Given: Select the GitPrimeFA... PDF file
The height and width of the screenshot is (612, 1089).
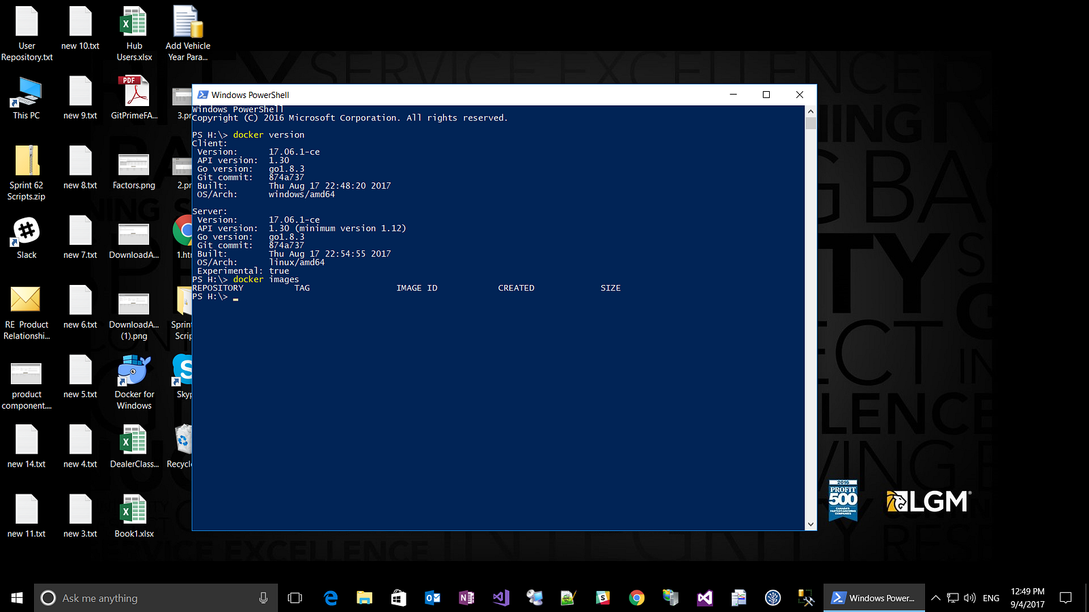Looking at the screenshot, I should (x=134, y=99).
